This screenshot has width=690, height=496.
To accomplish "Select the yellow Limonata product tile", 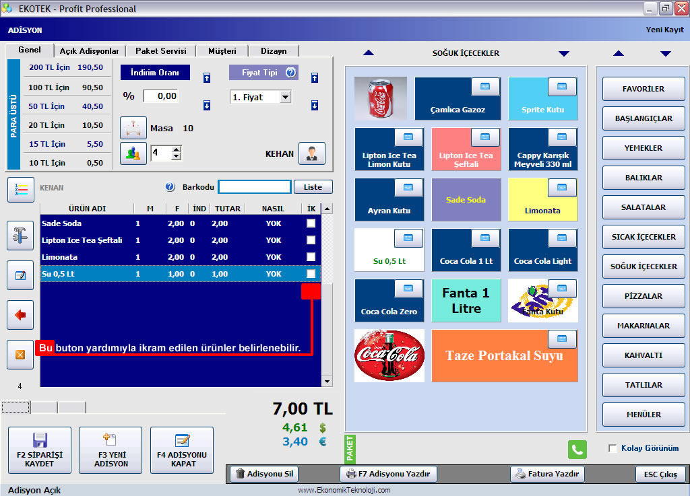I will 542,199.
